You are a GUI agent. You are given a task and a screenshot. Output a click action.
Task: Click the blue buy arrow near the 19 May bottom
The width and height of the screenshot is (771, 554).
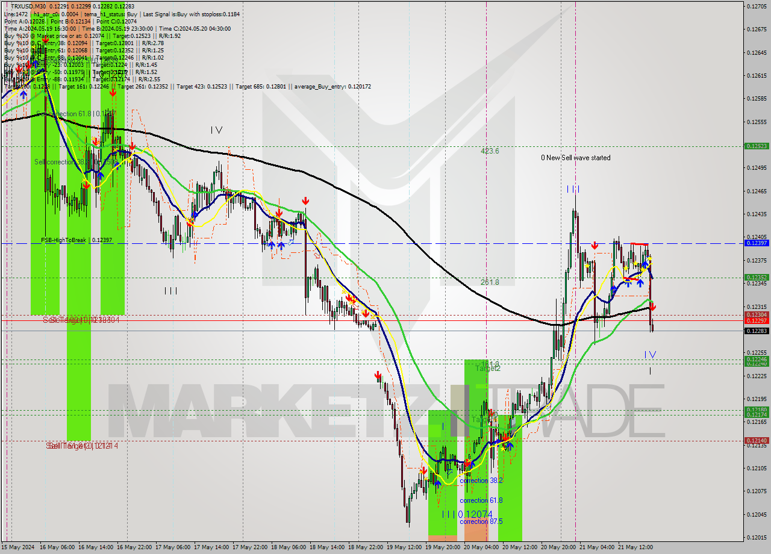[x=438, y=483]
